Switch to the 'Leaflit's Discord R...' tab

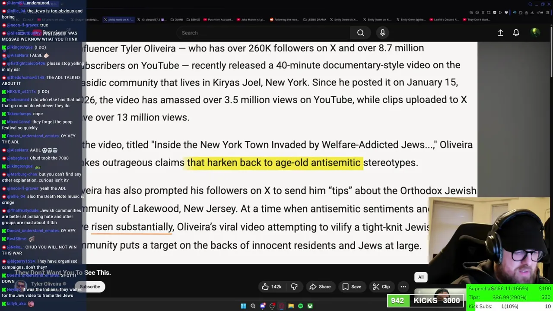(x=445, y=19)
